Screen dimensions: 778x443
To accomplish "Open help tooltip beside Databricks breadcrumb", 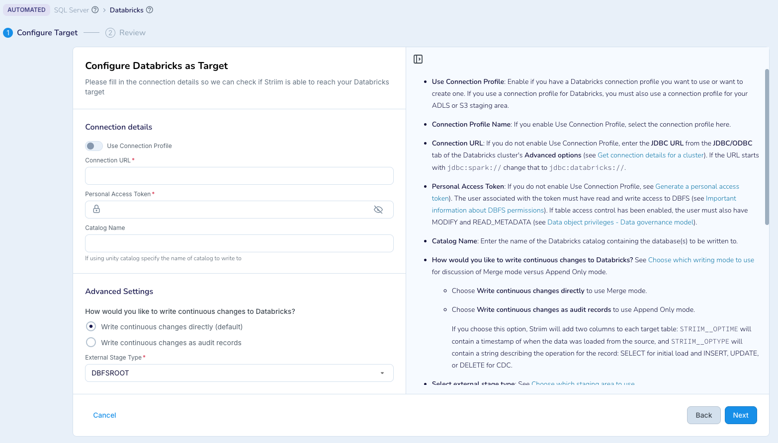I will click(x=150, y=9).
